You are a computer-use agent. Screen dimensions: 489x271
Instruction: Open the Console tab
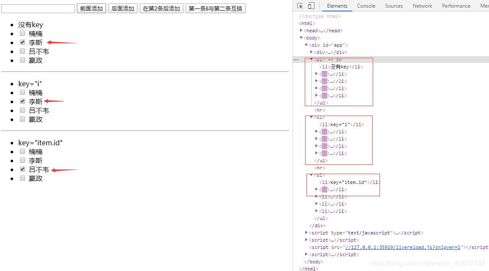[366, 6]
